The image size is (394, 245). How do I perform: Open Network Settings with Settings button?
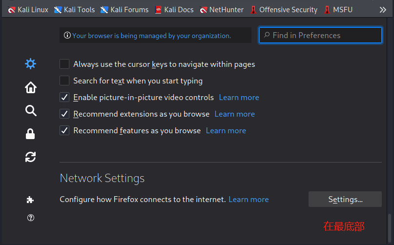pos(345,200)
